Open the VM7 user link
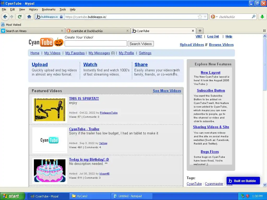 [x=199, y=36]
